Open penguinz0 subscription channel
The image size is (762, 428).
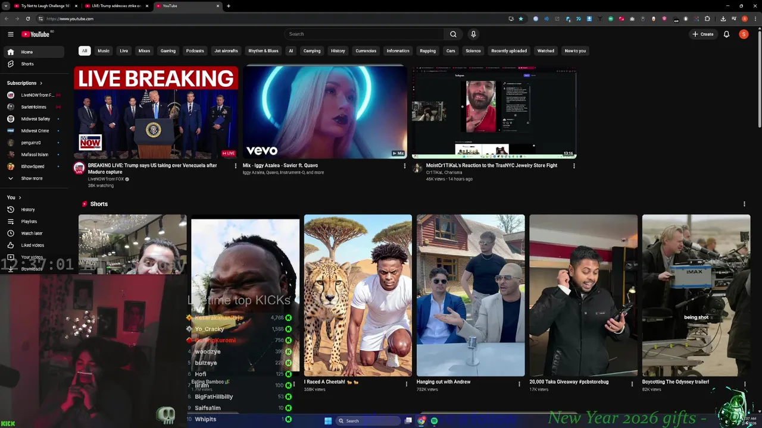pos(34,143)
